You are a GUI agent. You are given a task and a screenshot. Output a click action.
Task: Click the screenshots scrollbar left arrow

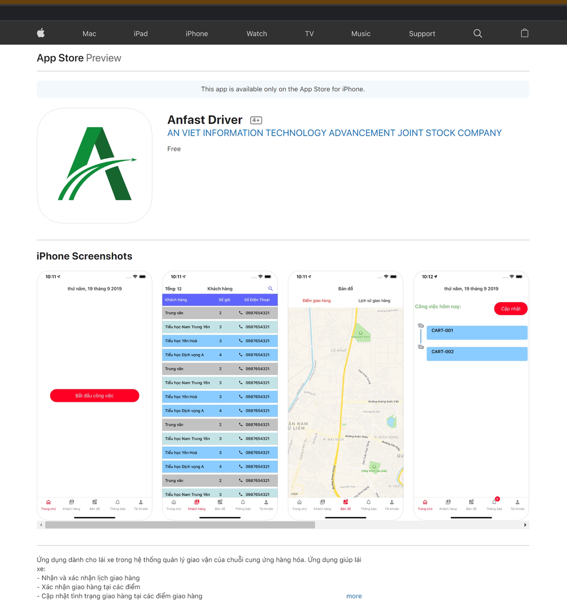click(x=41, y=525)
